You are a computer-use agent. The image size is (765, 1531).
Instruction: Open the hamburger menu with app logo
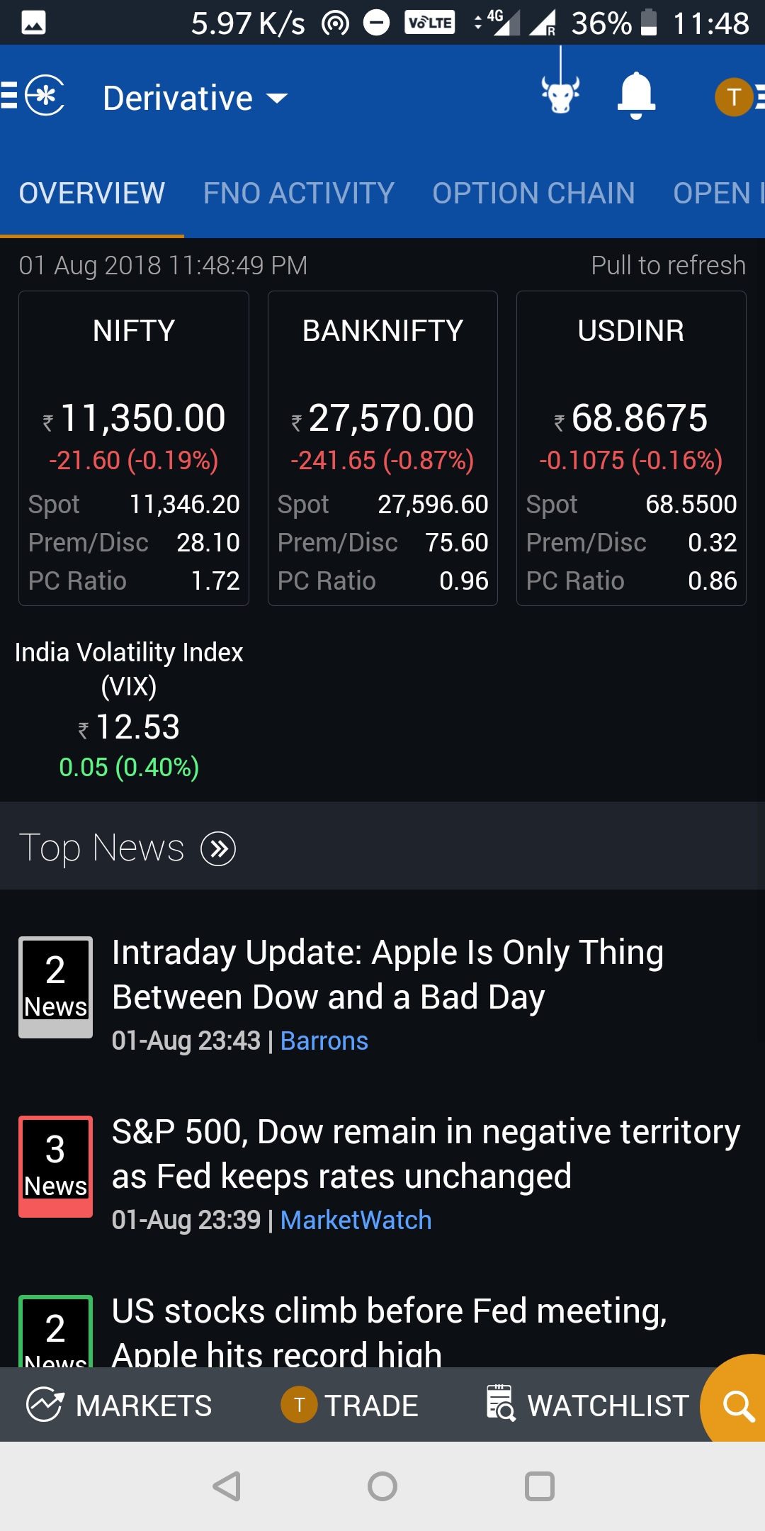pos(34,96)
